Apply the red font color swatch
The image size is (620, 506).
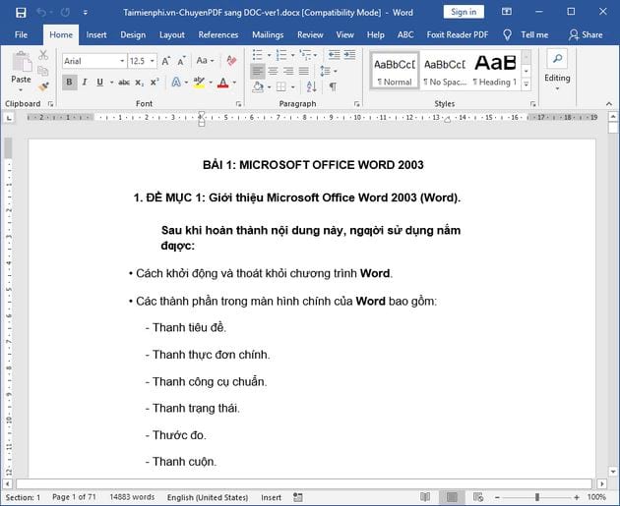[x=223, y=83]
